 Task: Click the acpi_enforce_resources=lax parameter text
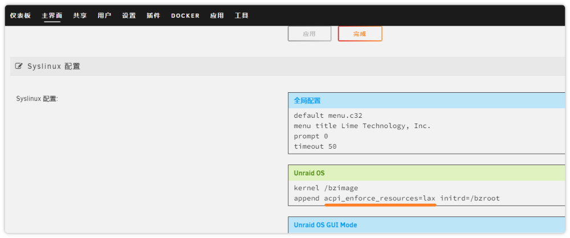pyautogui.click(x=380, y=198)
